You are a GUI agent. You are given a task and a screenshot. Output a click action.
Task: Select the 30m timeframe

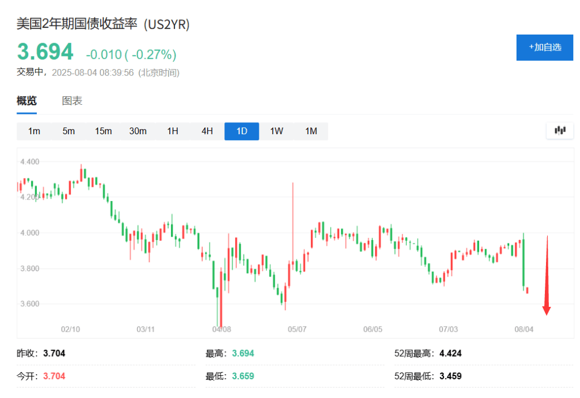[138, 131]
